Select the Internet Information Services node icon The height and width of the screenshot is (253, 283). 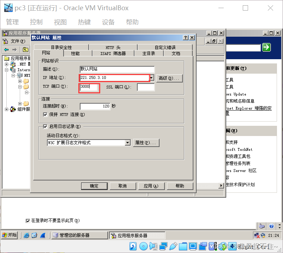point(13,70)
